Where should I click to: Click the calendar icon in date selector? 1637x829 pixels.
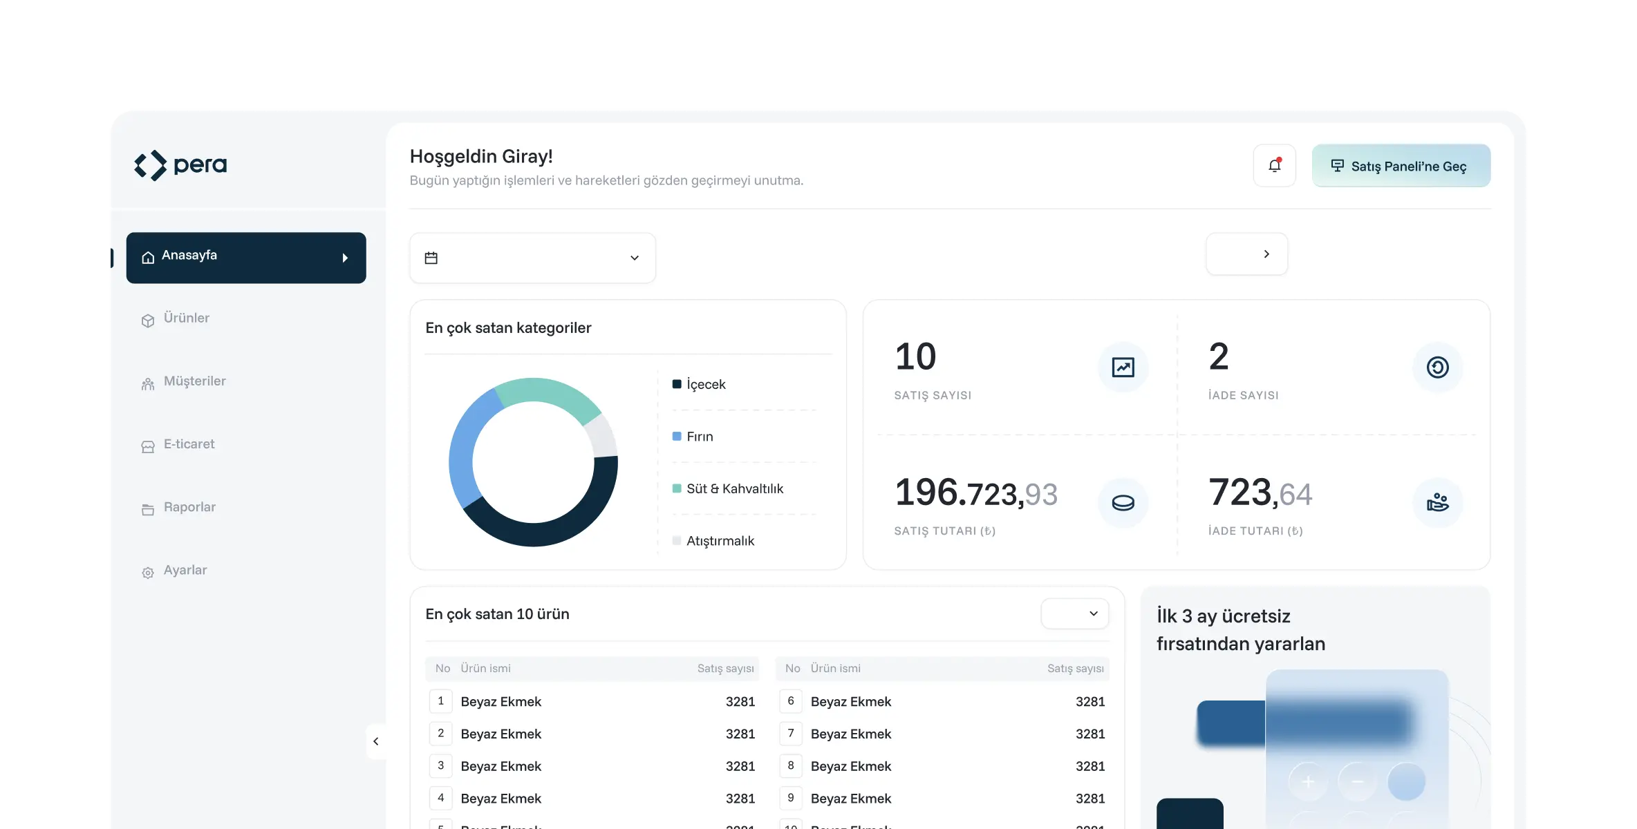tap(431, 258)
